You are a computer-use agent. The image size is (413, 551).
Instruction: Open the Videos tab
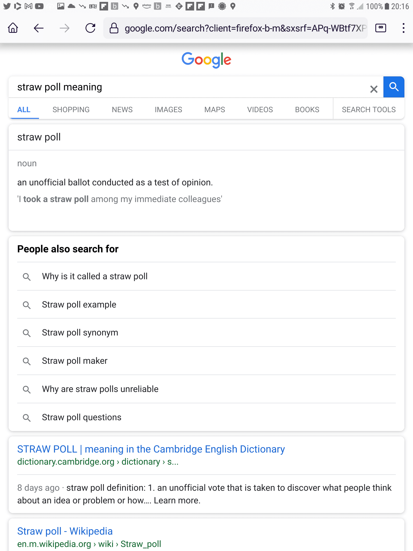coord(260,110)
